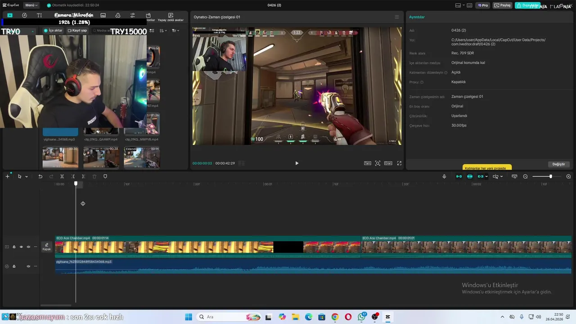
Task: Expand the linkage options arrow
Action: (486, 176)
